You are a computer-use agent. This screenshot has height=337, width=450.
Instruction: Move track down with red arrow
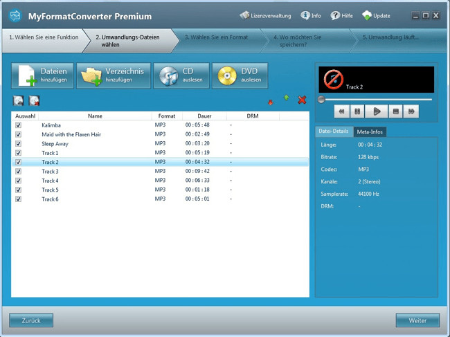click(x=271, y=101)
